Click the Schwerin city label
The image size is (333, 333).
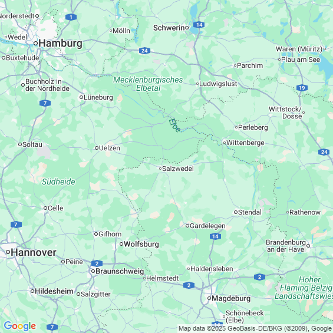point(169,28)
